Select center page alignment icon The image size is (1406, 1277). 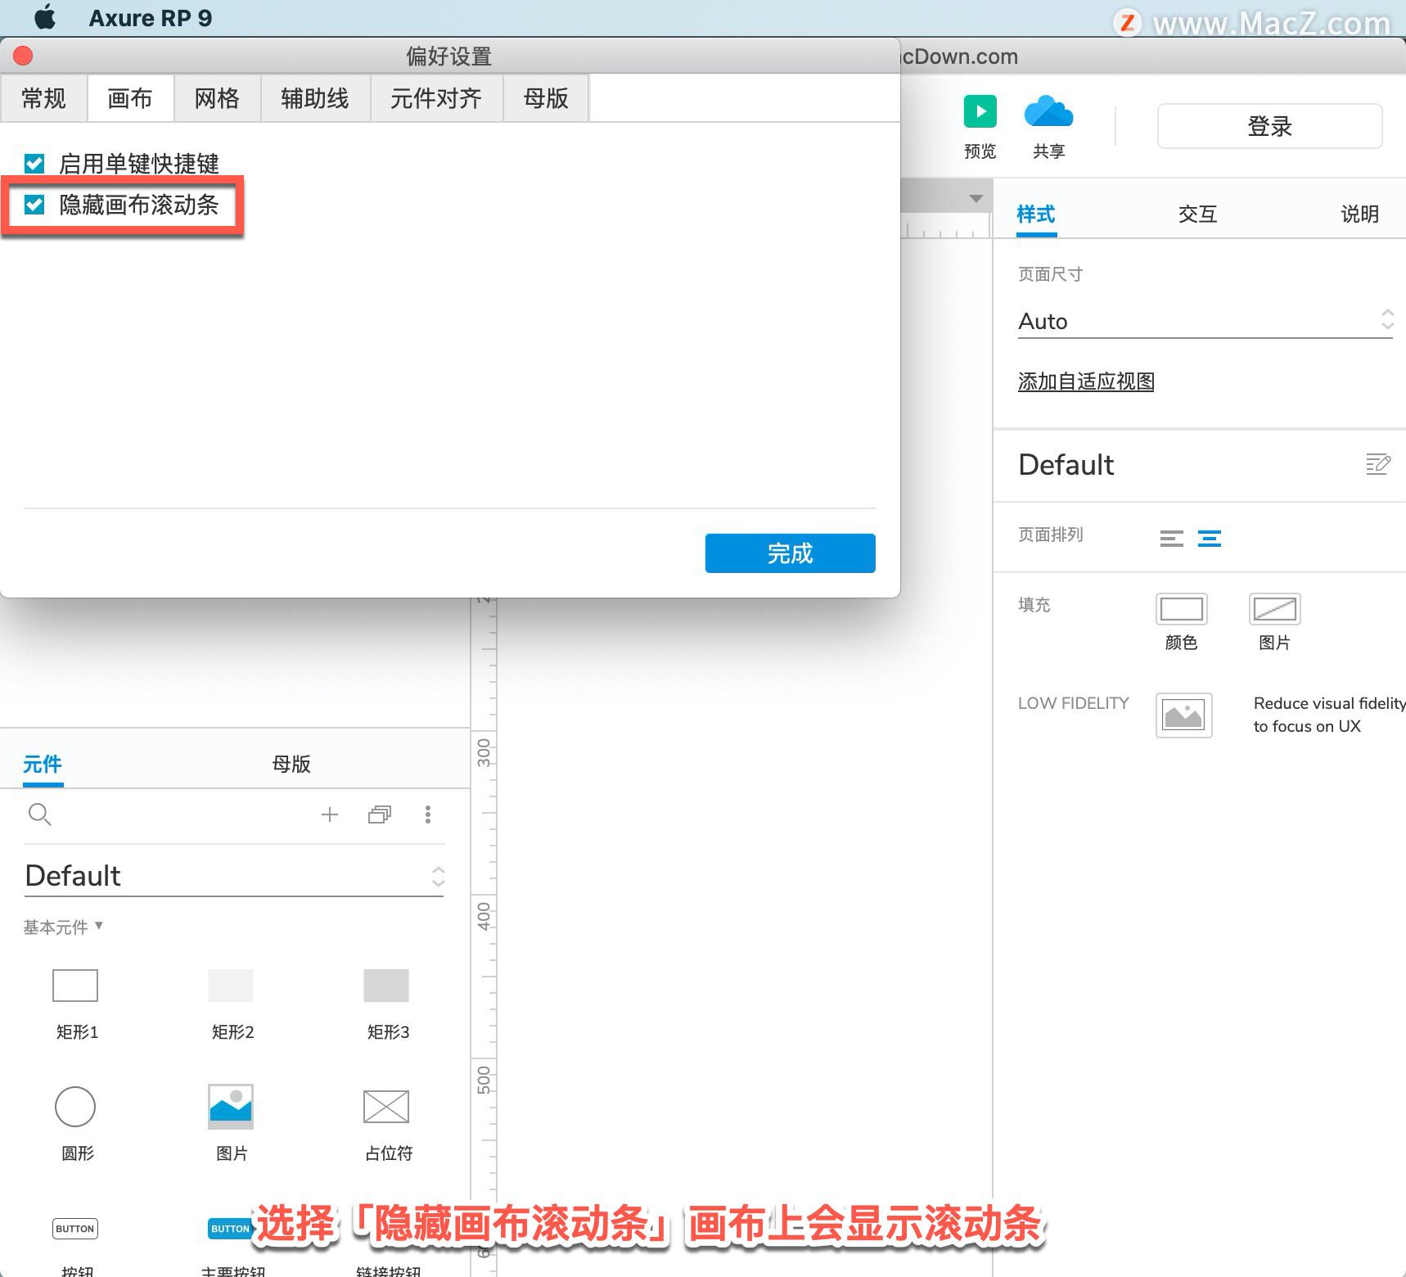point(1210,538)
